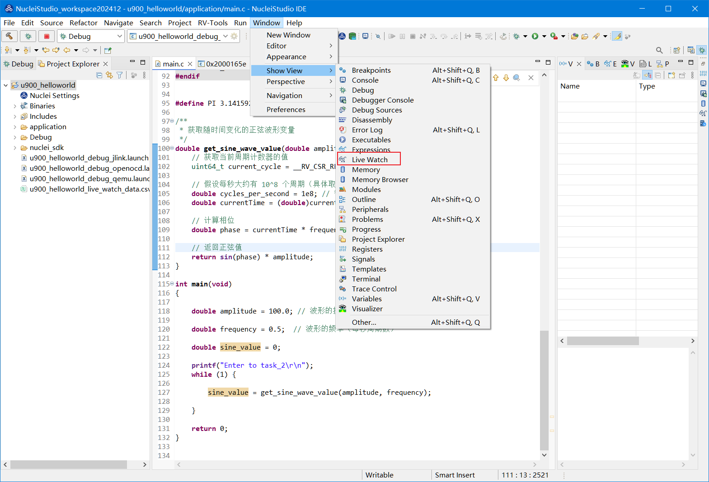709x482 pixels.
Task: Switch to the C/C++ perspective button
Action: (x=691, y=50)
